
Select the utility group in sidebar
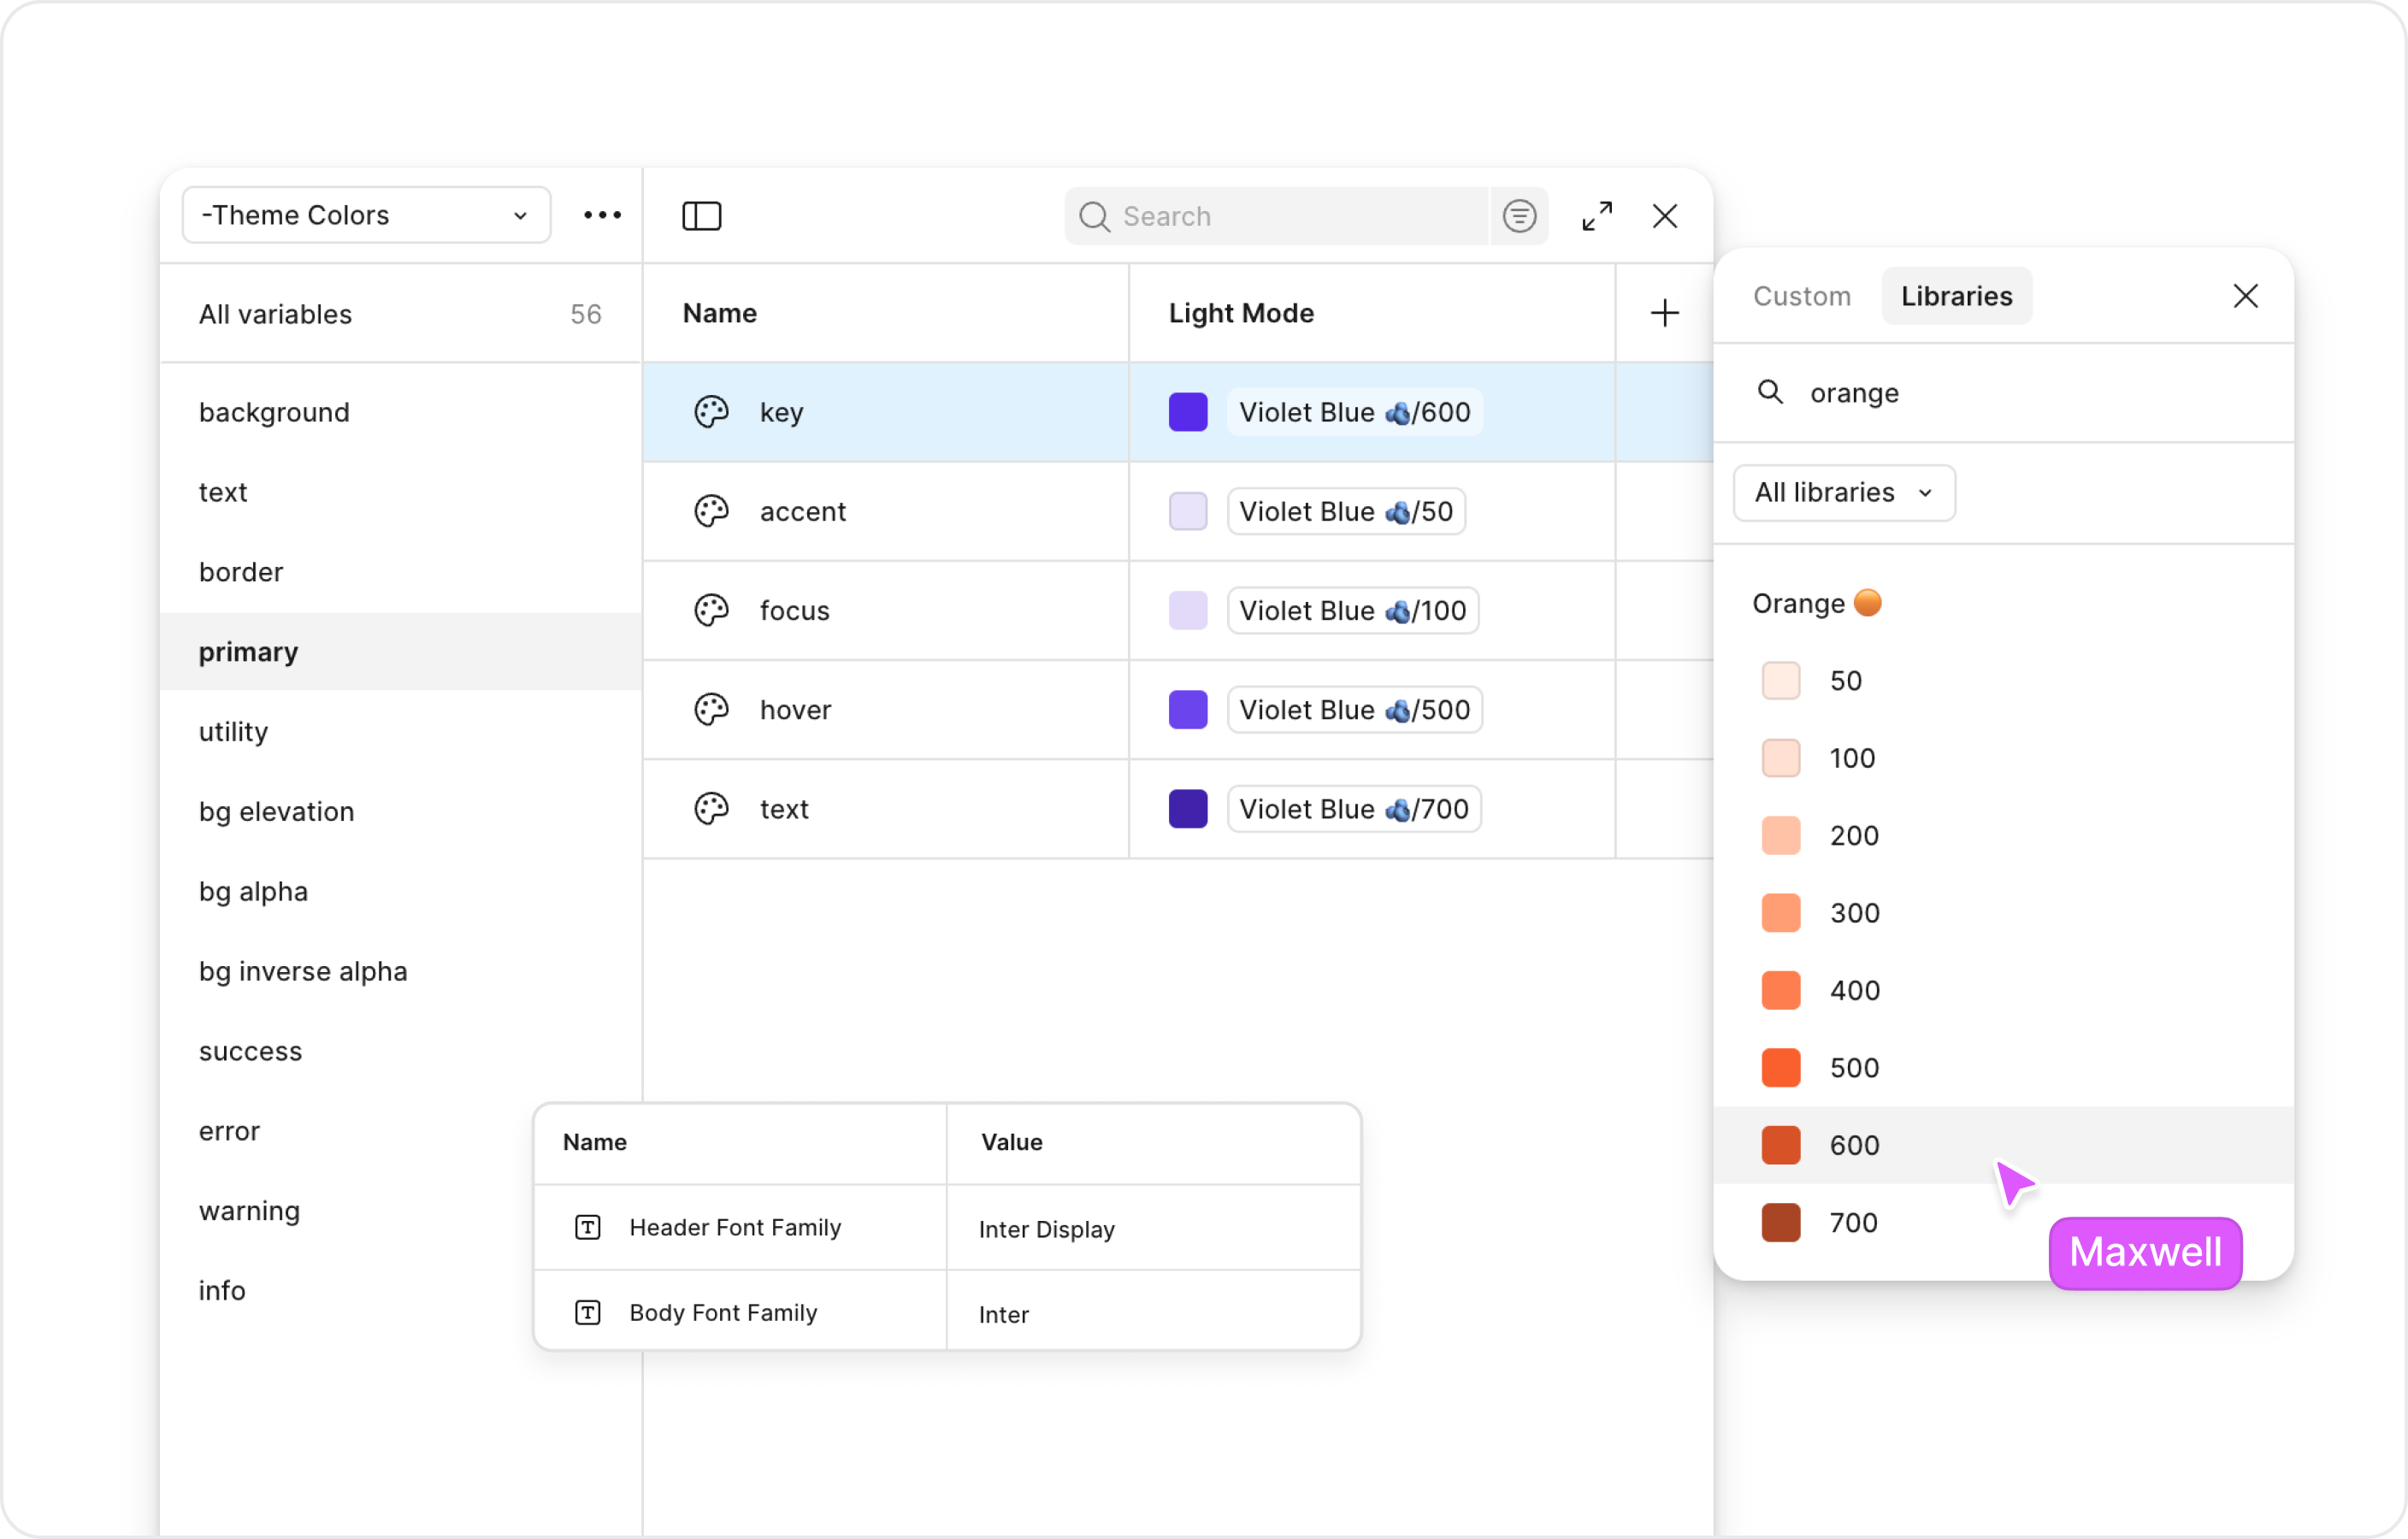[233, 732]
